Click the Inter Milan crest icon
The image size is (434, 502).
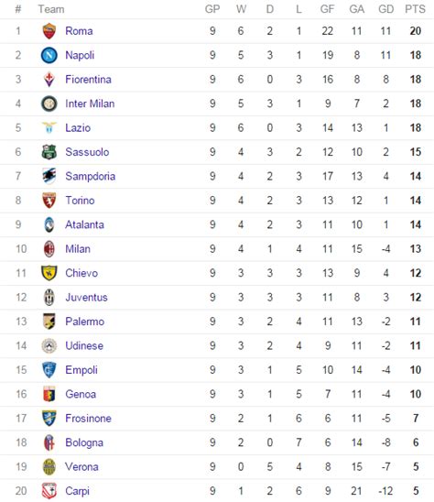[x=49, y=104]
